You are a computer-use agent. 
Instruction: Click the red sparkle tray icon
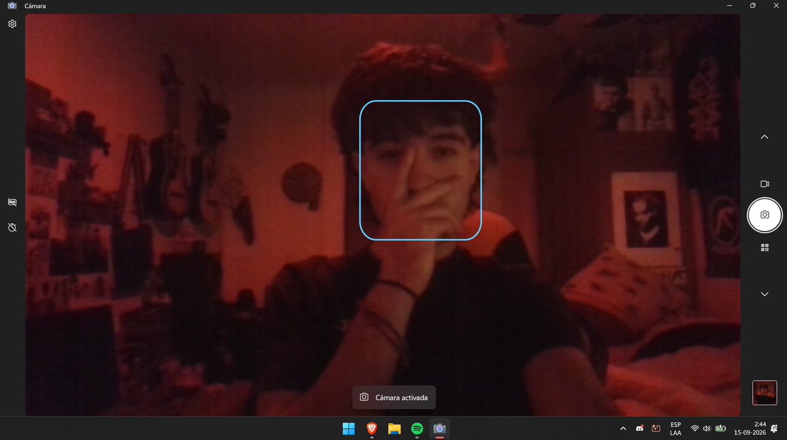click(655, 428)
